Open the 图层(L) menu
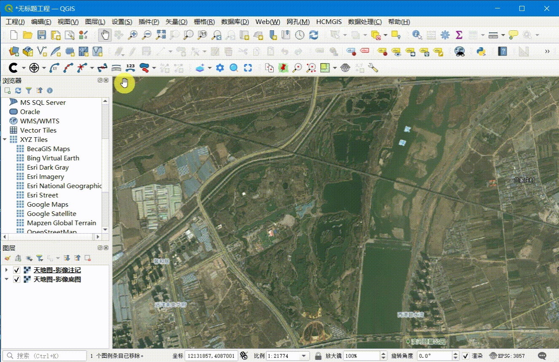The image size is (559, 362). [x=95, y=22]
